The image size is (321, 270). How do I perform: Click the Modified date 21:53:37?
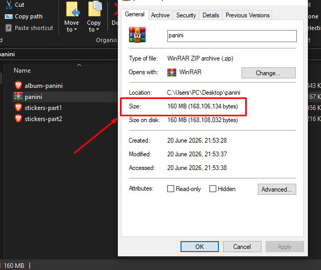[x=197, y=154]
